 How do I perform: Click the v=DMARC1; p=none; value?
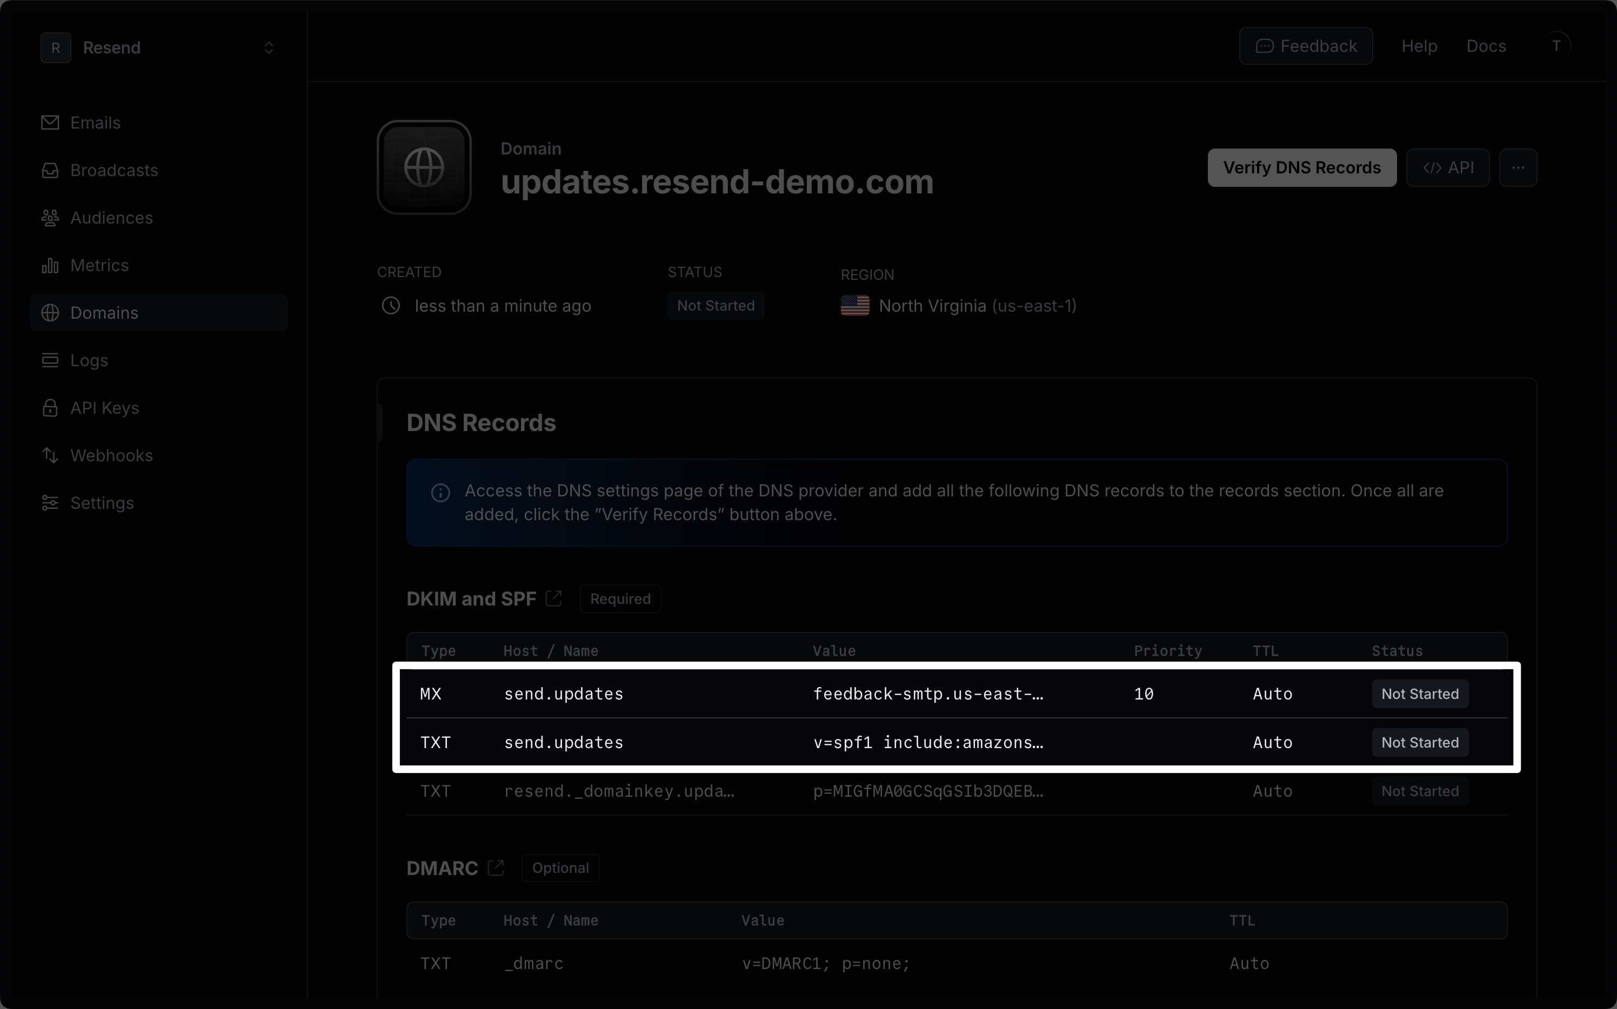point(826,964)
